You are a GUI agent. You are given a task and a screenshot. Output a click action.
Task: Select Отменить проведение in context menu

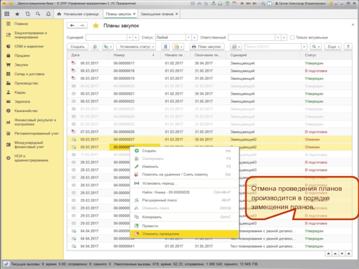(x=161, y=234)
